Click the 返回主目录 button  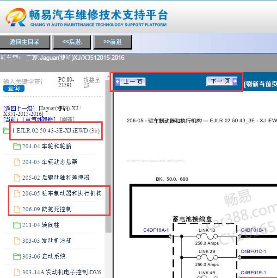click(25, 42)
